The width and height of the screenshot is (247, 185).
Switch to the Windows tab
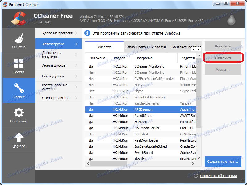click(x=105, y=47)
